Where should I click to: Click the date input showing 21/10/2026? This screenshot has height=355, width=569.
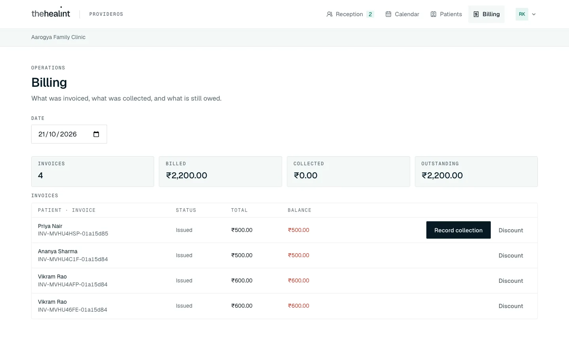[69, 134]
